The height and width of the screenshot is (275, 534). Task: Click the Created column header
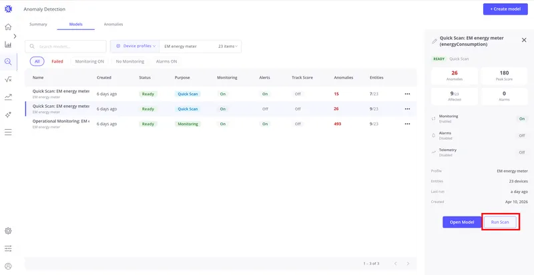104,77
